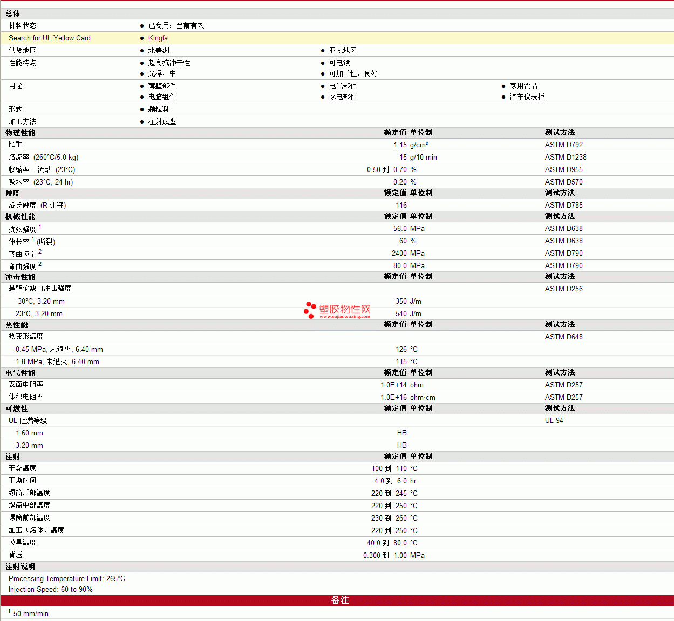Select the tensile strength value 56.0 MPa

(409, 228)
